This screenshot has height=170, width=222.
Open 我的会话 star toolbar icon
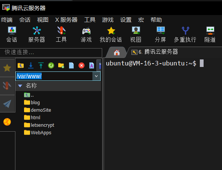pos(111,35)
